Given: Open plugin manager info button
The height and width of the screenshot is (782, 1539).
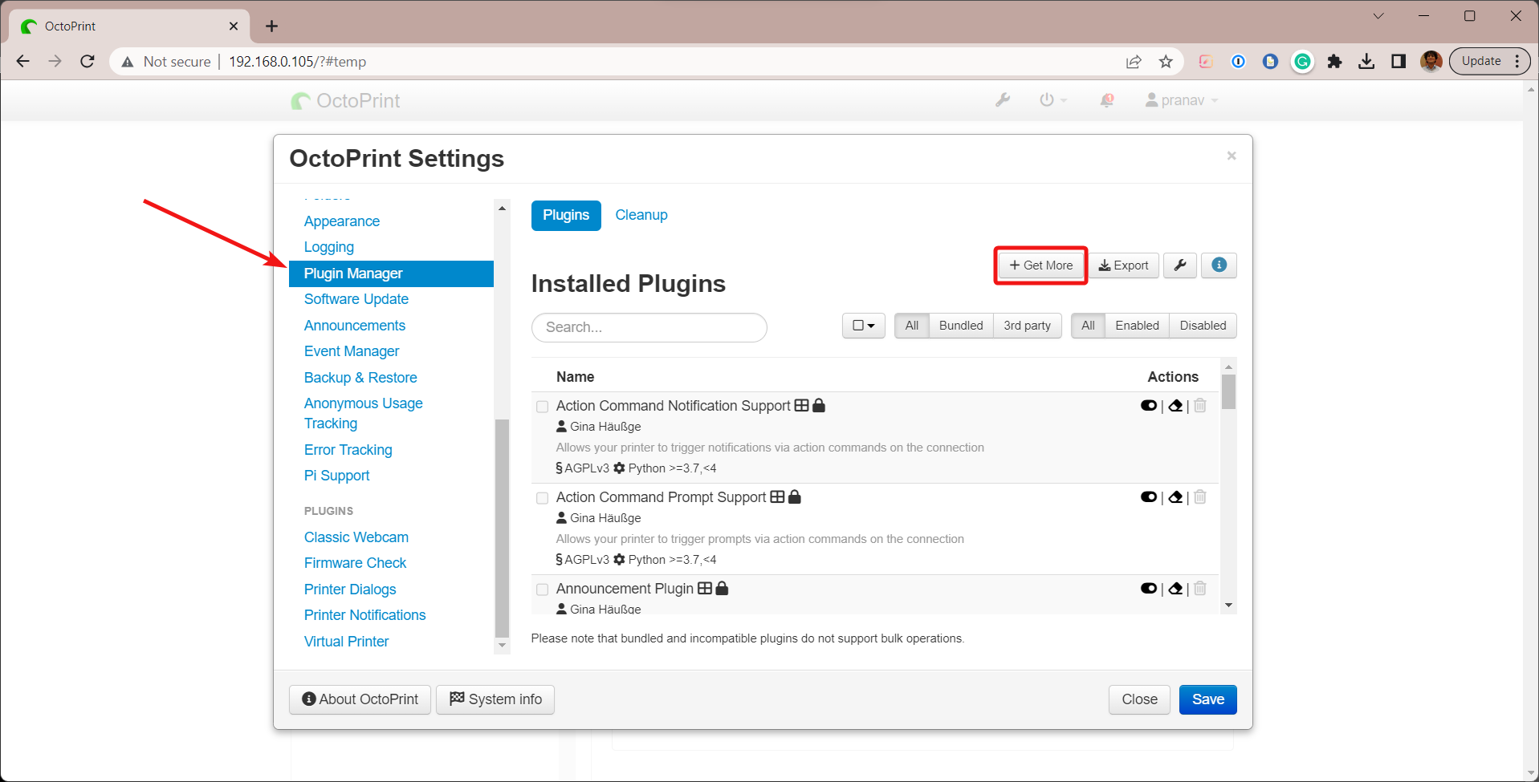Looking at the screenshot, I should [x=1219, y=265].
